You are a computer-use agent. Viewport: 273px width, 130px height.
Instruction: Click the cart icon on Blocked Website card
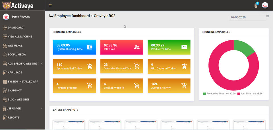[137, 86]
